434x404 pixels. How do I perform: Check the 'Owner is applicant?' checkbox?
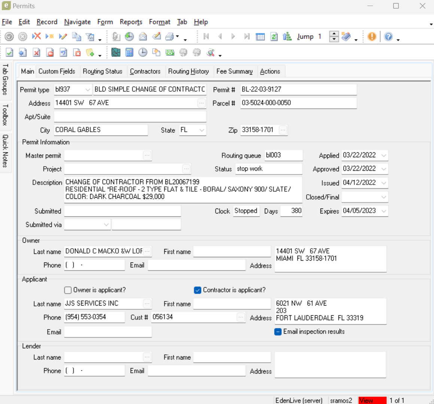(68, 290)
